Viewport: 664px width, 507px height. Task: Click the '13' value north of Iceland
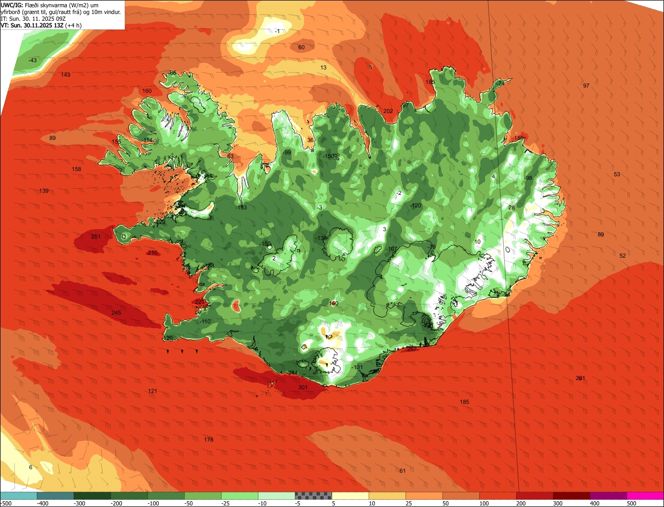[x=323, y=67]
